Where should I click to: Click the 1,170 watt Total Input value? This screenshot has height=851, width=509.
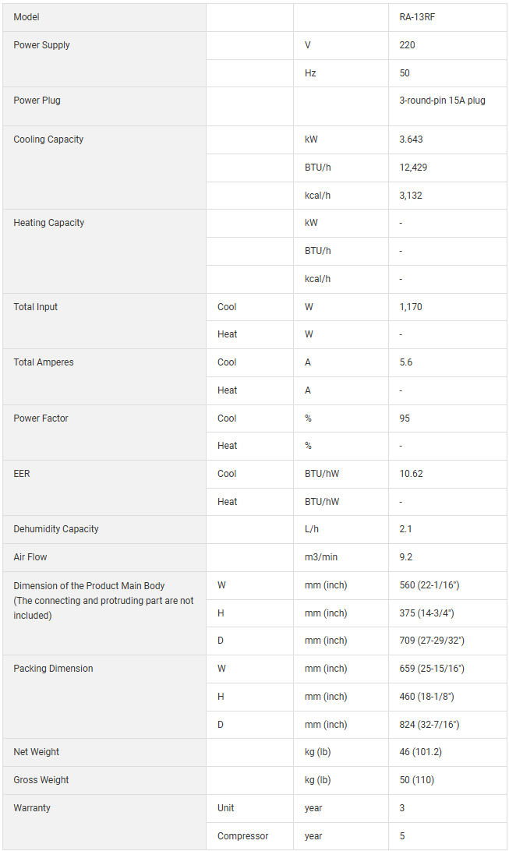click(411, 307)
